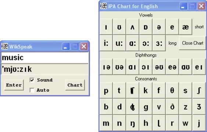Click the consonant k key
Image resolution: width=207 pixels, height=132 pixels.
click(146, 91)
